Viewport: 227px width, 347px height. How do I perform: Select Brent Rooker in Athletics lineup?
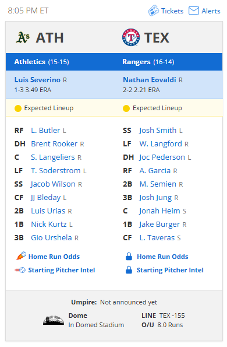pos(54,144)
